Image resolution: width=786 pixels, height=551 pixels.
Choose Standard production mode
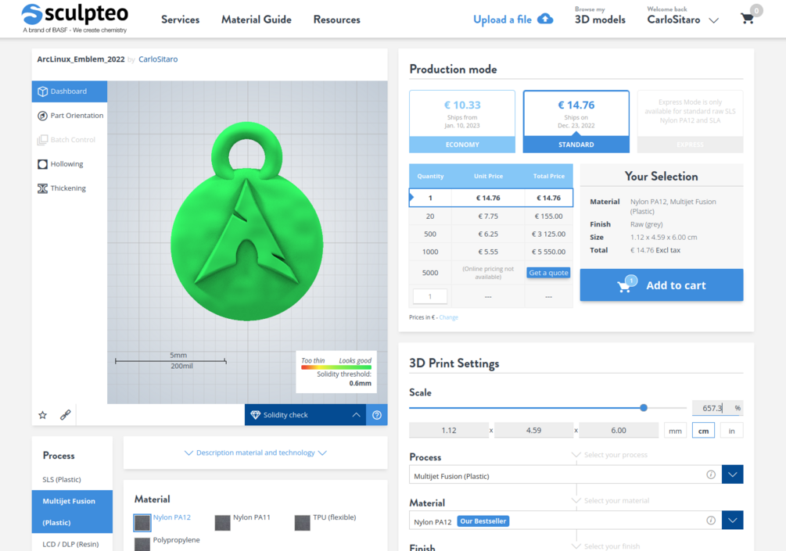[x=576, y=122]
